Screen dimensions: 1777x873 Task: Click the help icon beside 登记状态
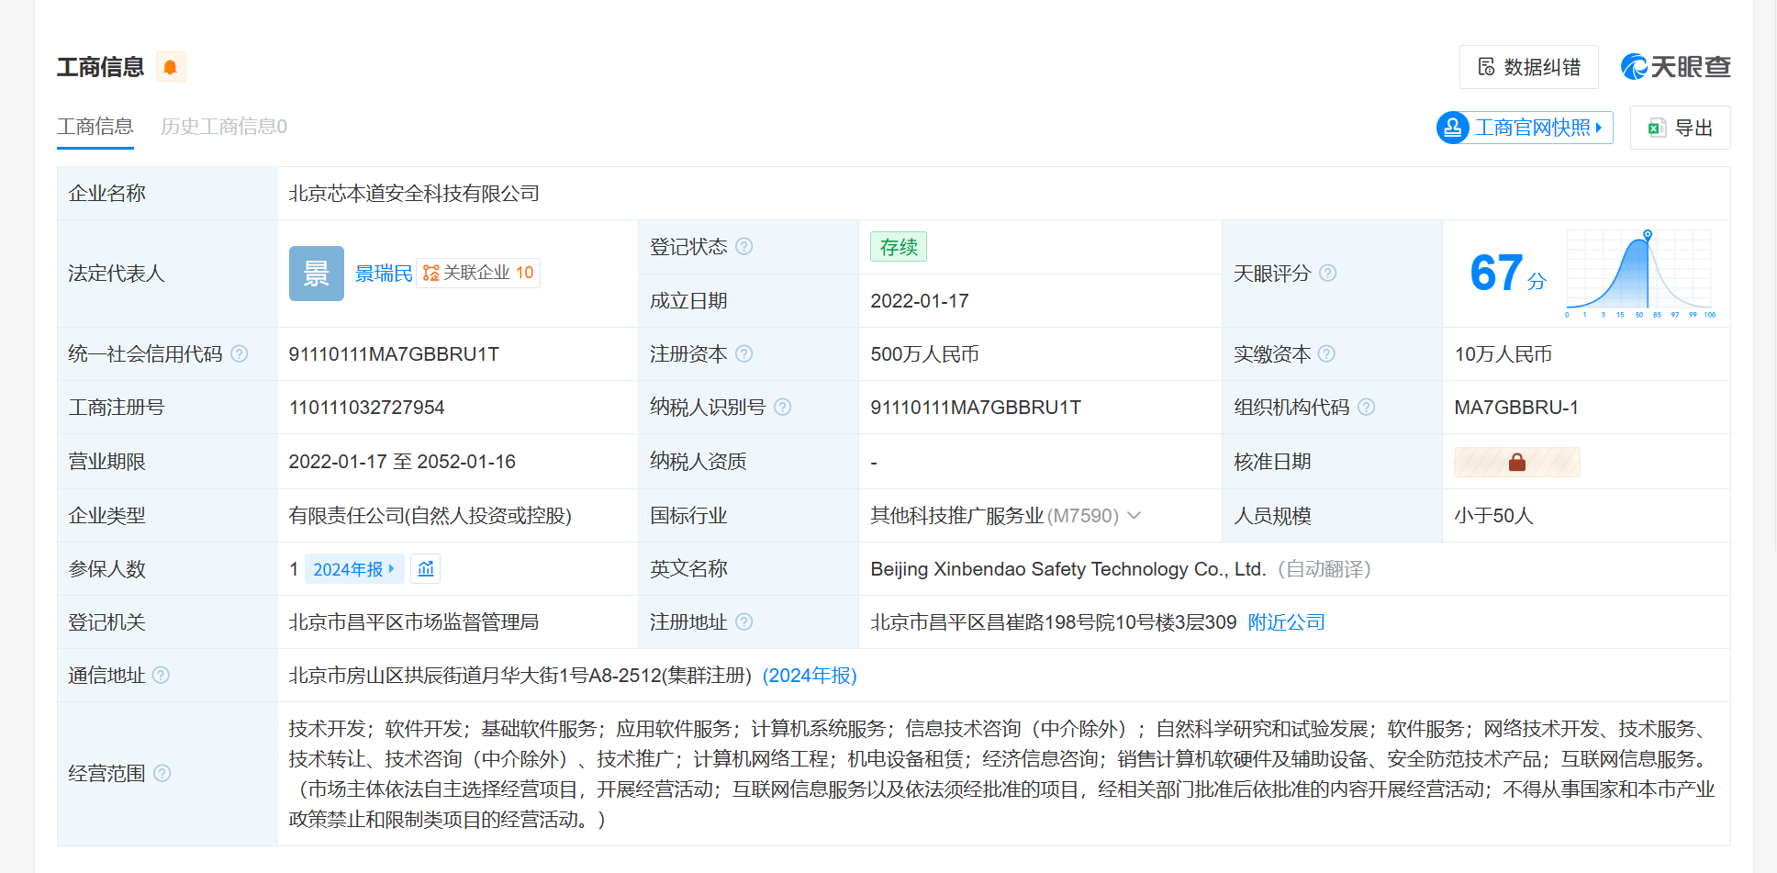pyautogui.click(x=744, y=246)
